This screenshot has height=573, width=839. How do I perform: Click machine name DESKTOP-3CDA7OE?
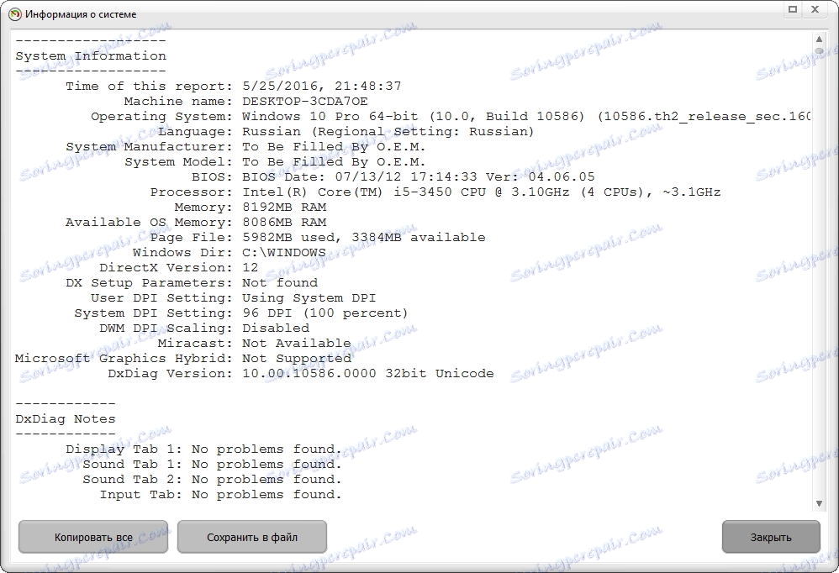tap(305, 101)
